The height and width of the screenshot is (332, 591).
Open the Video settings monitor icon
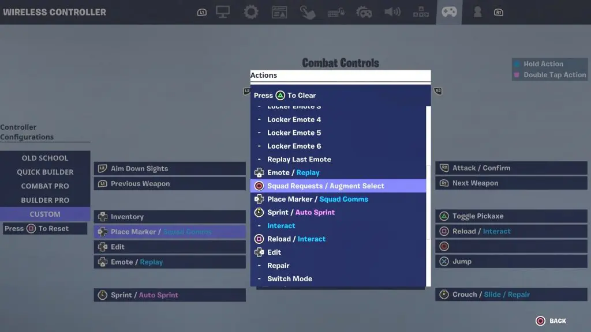coord(223,12)
